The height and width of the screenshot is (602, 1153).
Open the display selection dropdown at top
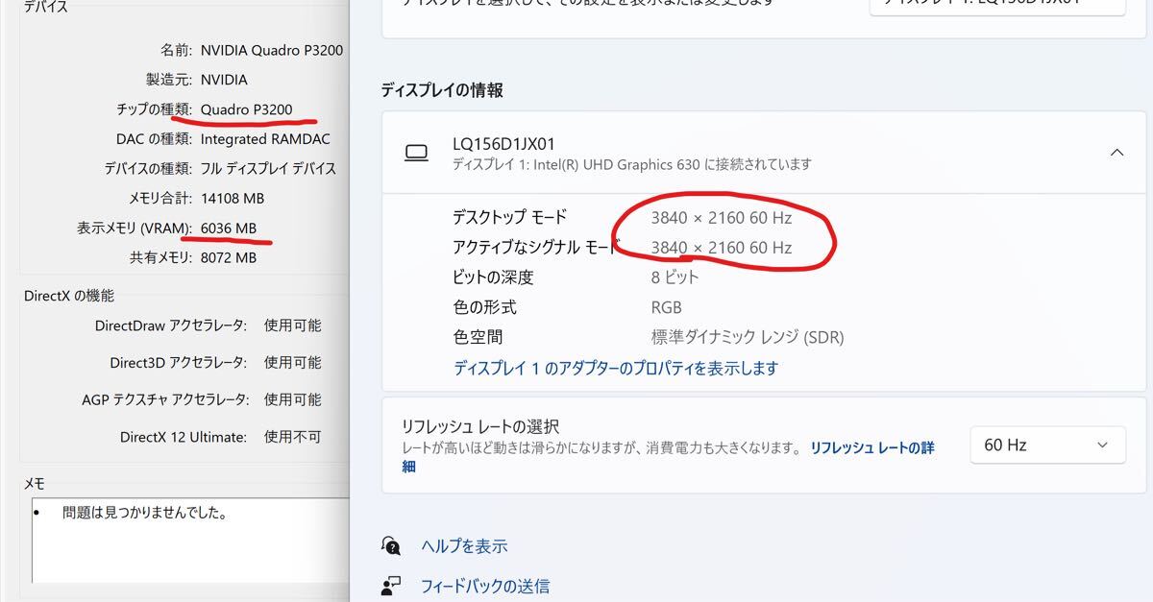pos(997,5)
